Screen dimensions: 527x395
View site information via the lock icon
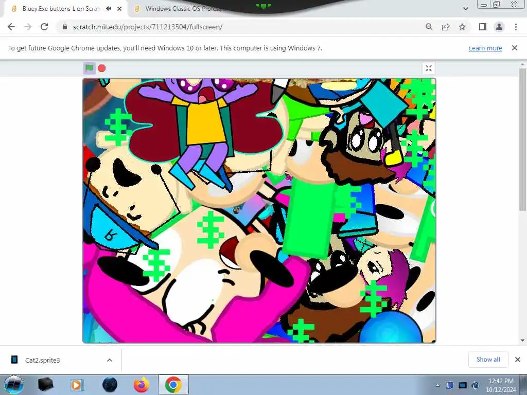pos(65,27)
